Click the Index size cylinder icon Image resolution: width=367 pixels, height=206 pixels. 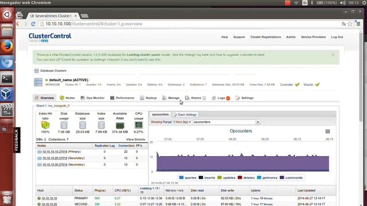[101, 125]
